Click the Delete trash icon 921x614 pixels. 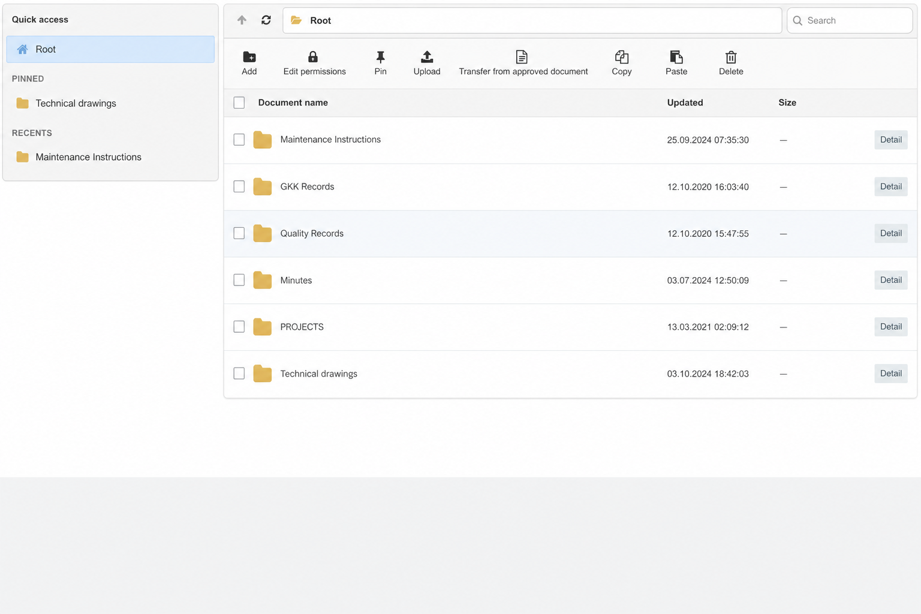[731, 57]
